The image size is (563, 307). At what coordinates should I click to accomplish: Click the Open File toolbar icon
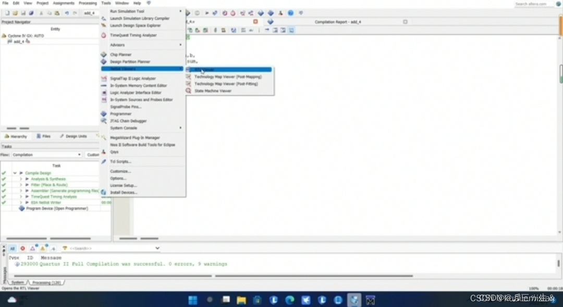[15, 13]
